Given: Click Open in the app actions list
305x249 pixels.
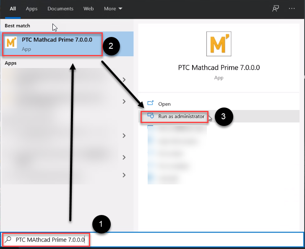Looking at the screenshot, I should (219, 104).
